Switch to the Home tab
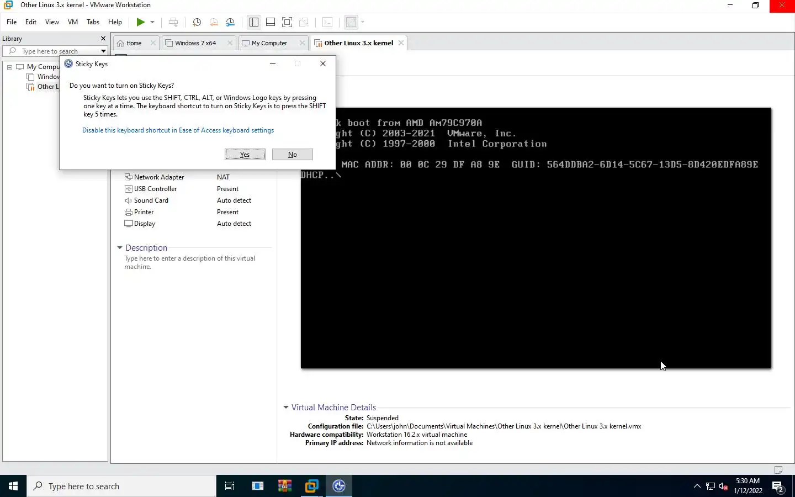 [134, 43]
